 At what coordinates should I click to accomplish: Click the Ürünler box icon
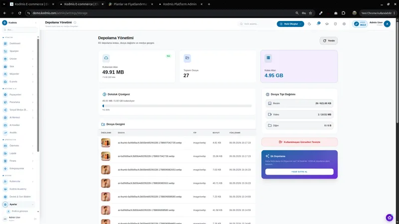tap(5, 59)
